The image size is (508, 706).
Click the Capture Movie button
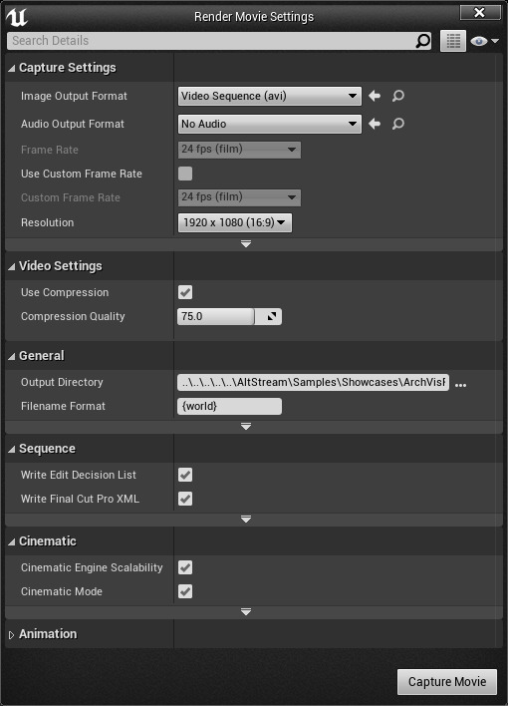447,682
